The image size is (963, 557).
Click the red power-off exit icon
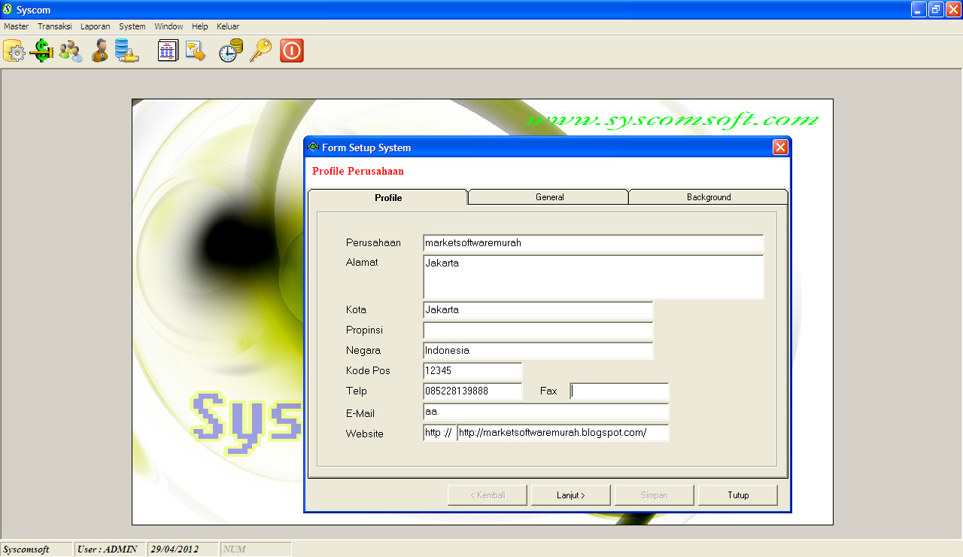(291, 50)
